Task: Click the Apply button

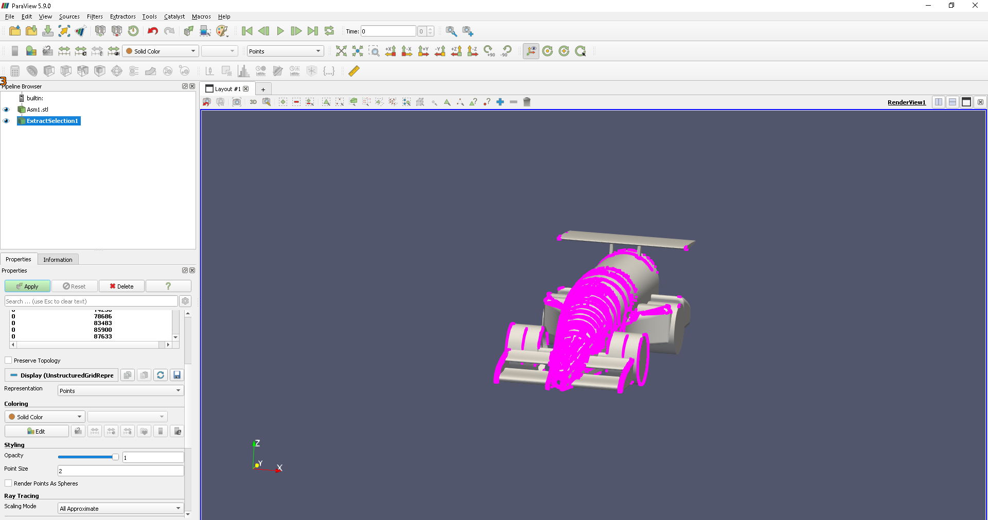Action: 27,286
